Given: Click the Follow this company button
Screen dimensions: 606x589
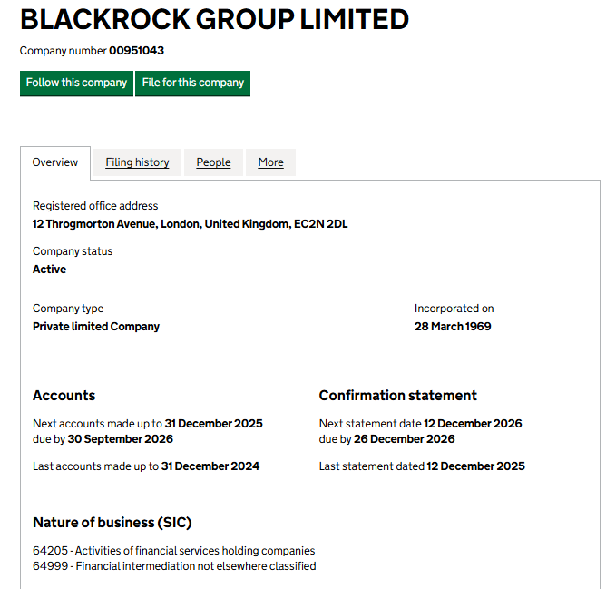Looking at the screenshot, I should (x=76, y=83).
